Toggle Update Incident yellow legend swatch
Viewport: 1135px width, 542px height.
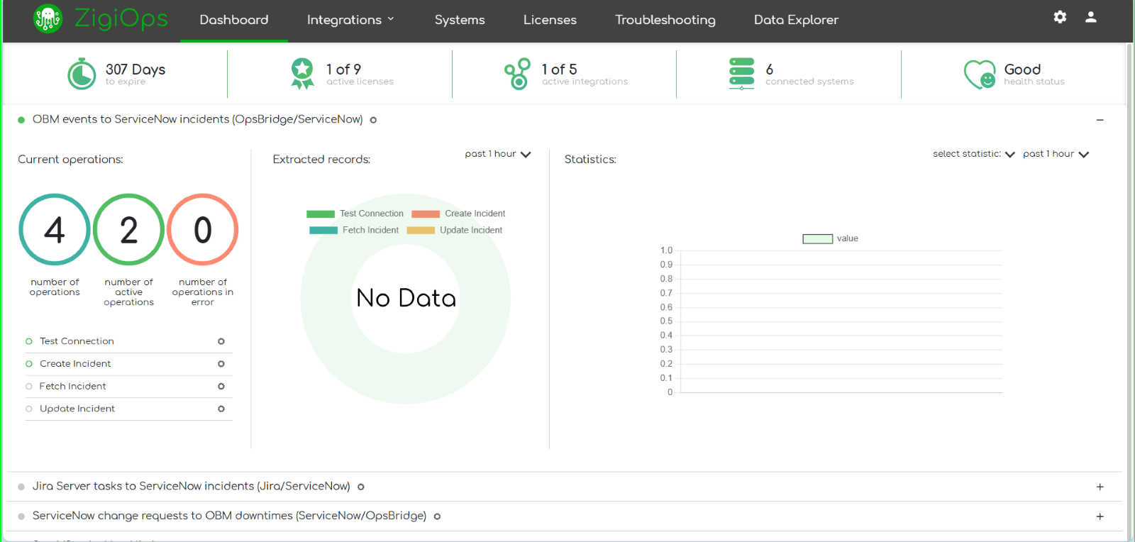(421, 230)
